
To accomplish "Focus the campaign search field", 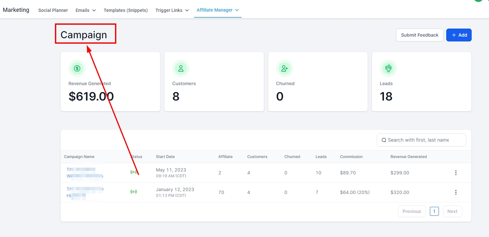I will point(421,140).
